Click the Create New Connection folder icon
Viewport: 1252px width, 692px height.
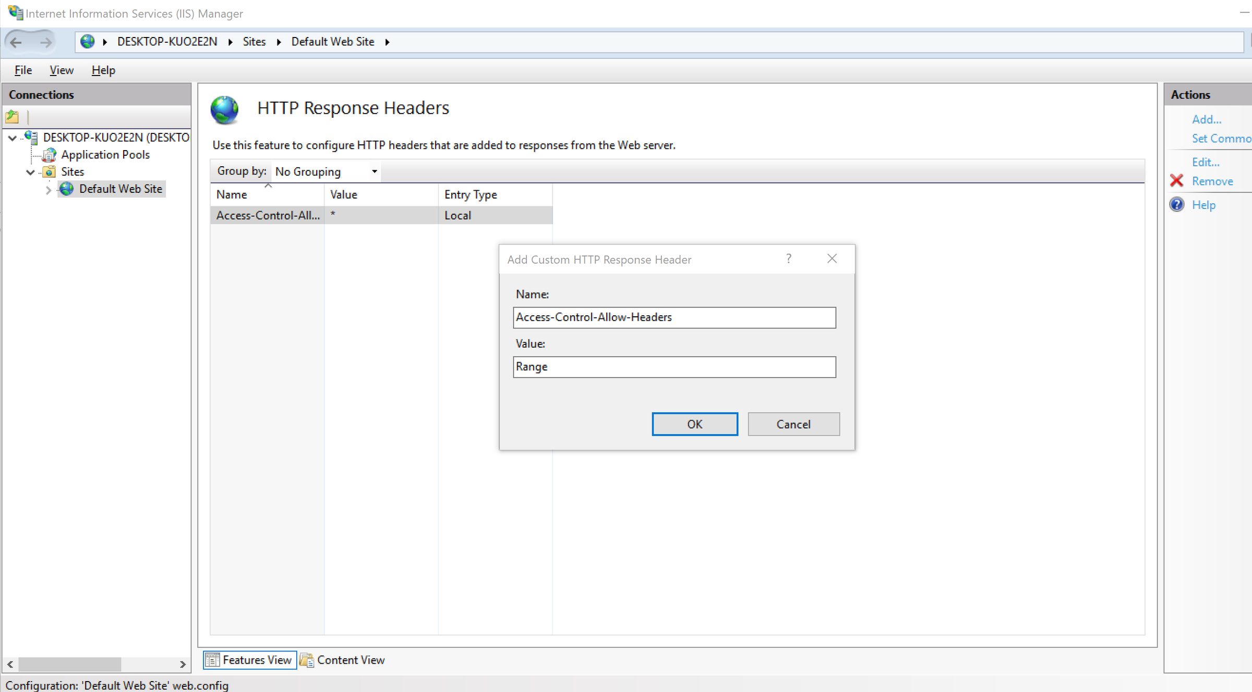click(11, 117)
